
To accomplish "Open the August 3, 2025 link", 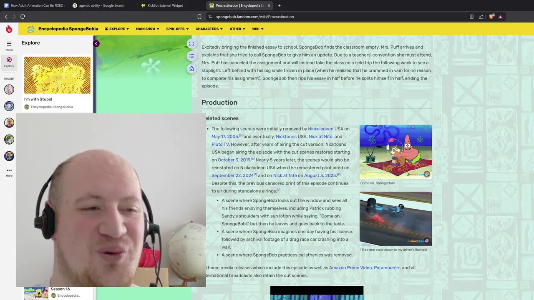I will point(320,175).
